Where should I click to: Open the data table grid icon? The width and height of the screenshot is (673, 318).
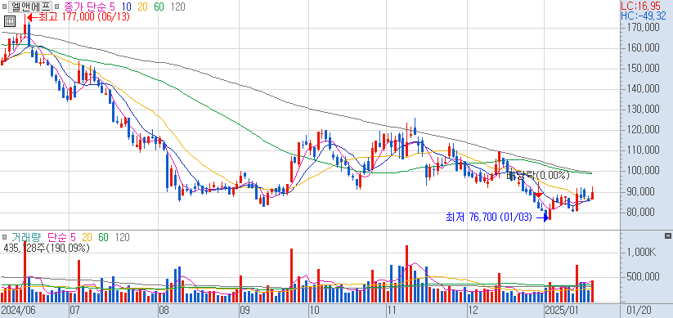point(10,20)
